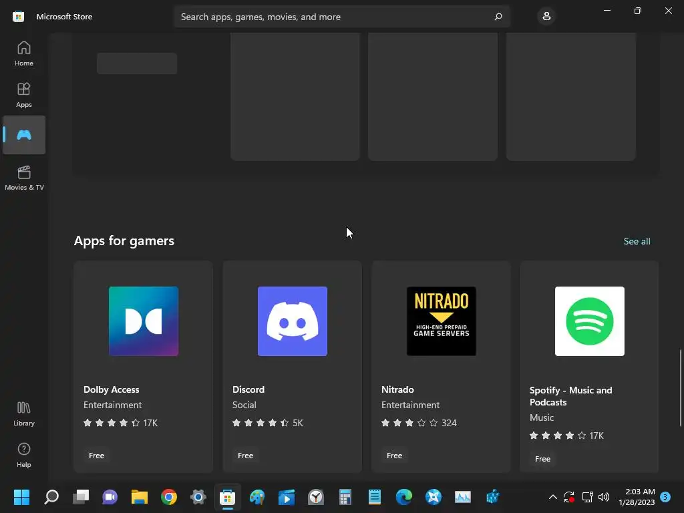
Task: Select the Gaming controller sidebar icon
Action: (x=24, y=135)
